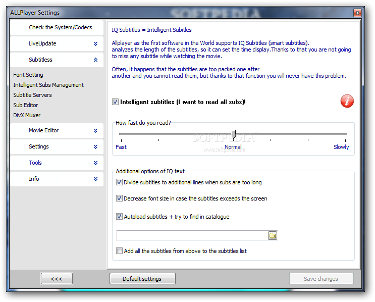
Task: Click the Settings section header label
Action: (x=39, y=146)
